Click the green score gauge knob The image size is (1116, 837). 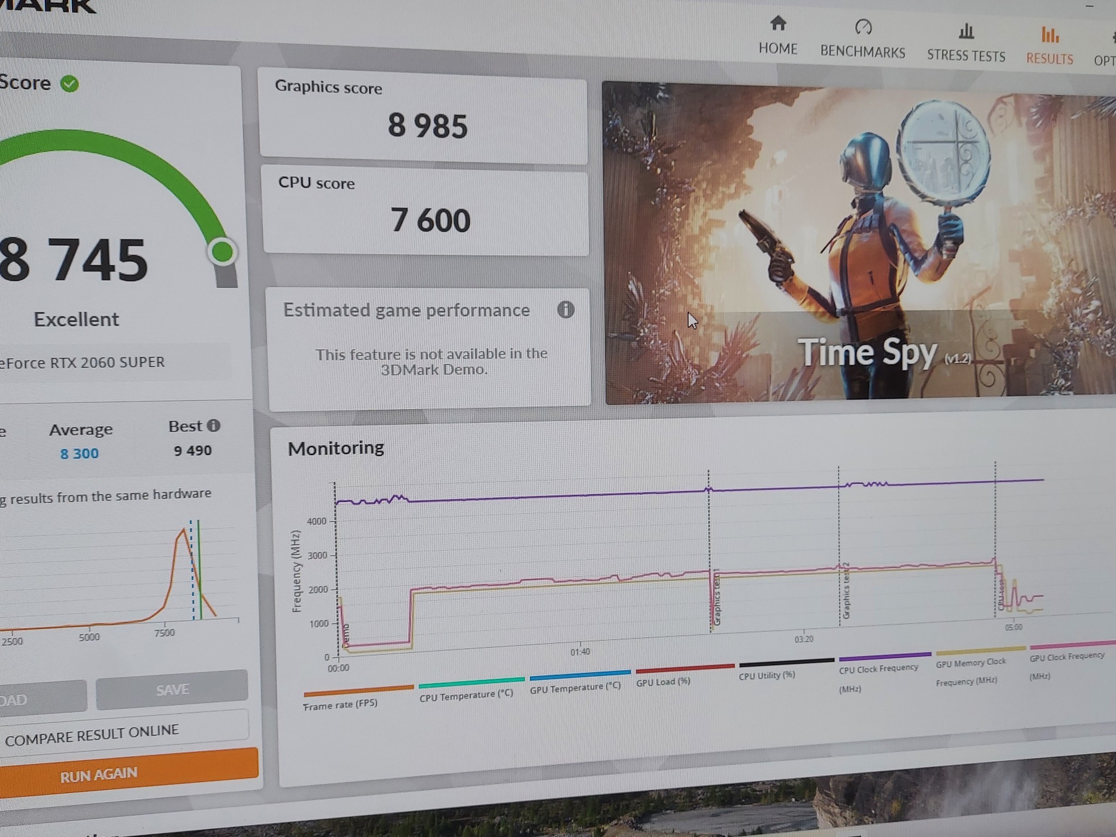coord(222,252)
